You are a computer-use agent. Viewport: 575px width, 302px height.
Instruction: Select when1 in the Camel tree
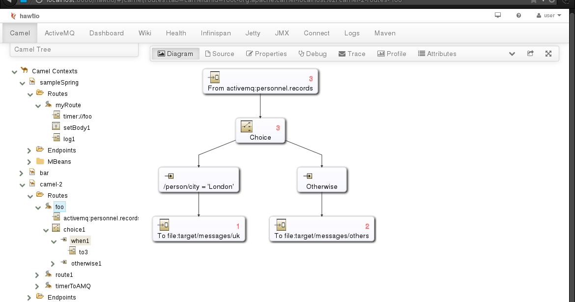80,241
